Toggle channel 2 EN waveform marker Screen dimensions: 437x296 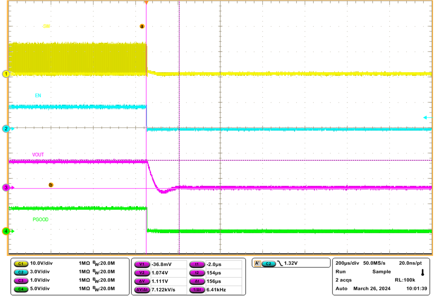coord(6,128)
